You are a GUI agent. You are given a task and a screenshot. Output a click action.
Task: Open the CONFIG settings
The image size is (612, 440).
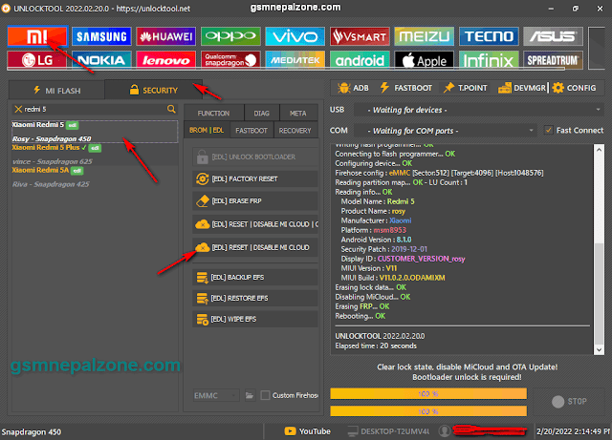(574, 88)
